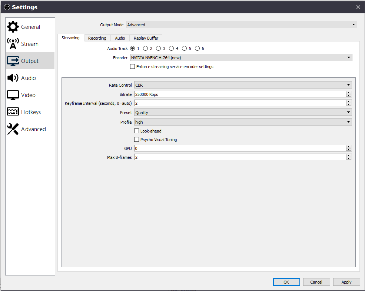Decrease Max B-frames with down arrow
Screen dimensions: 365x291
click(x=348, y=158)
